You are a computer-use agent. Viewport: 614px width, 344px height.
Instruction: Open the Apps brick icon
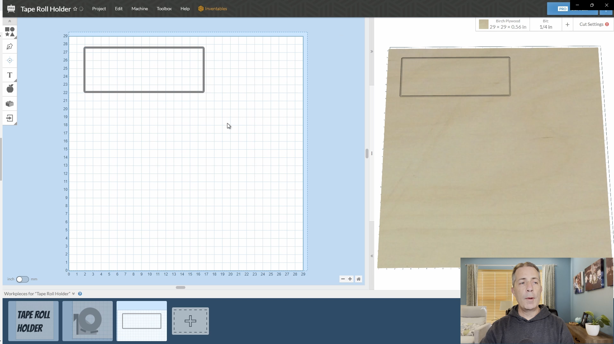10,104
